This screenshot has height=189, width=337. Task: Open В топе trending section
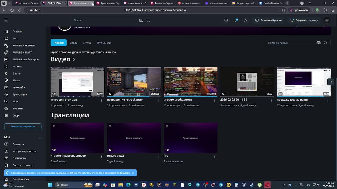point(16,73)
